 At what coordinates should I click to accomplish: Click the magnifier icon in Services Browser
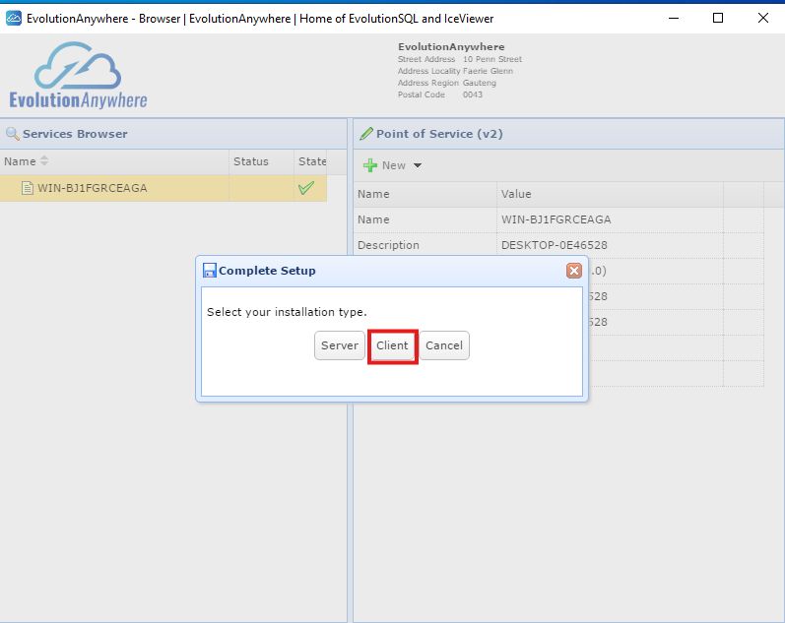pyautogui.click(x=12, y=134)
